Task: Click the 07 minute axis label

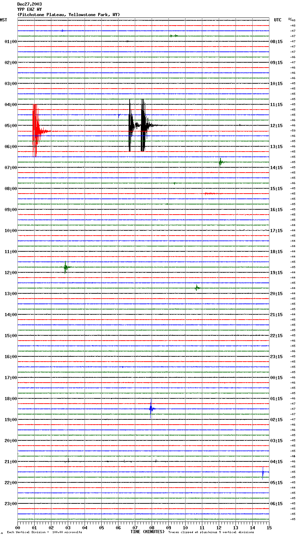Action: click(135, 528)
